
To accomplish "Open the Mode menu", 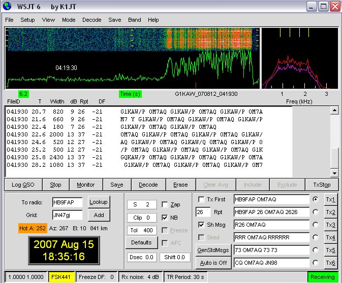I will tap(69, 20).
